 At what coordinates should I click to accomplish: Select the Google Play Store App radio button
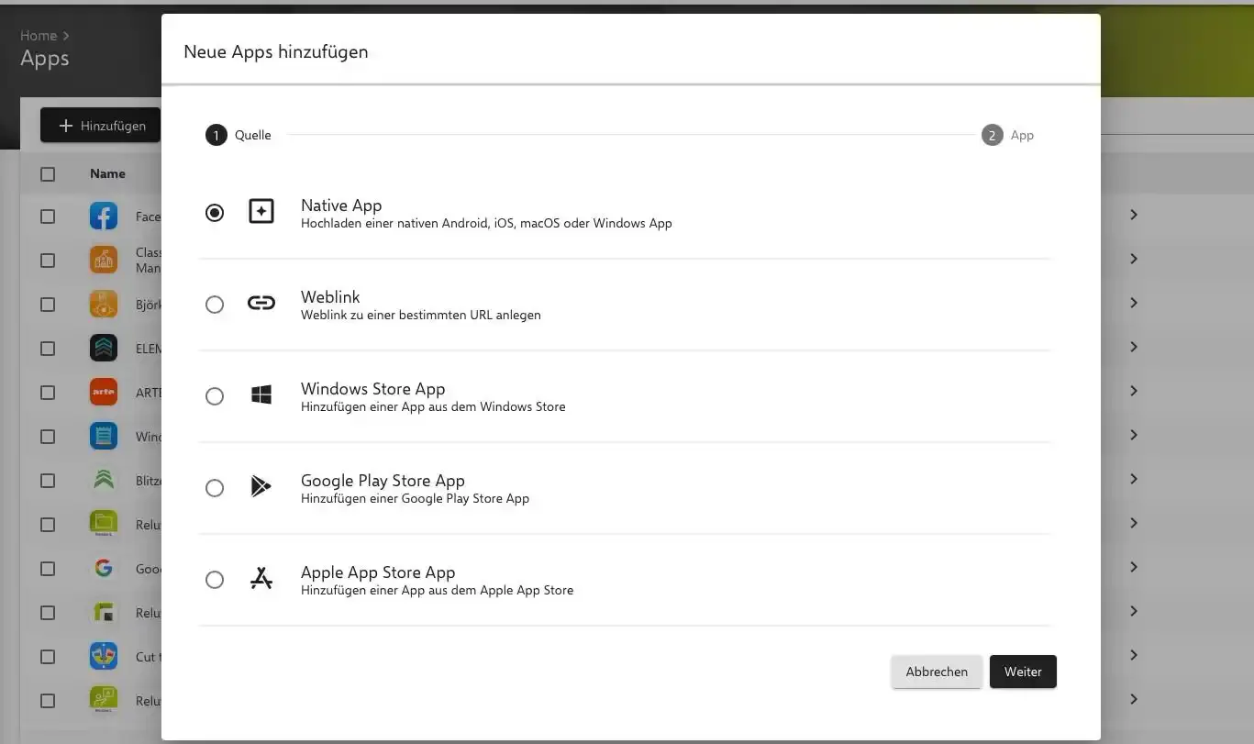pos(215,488)
